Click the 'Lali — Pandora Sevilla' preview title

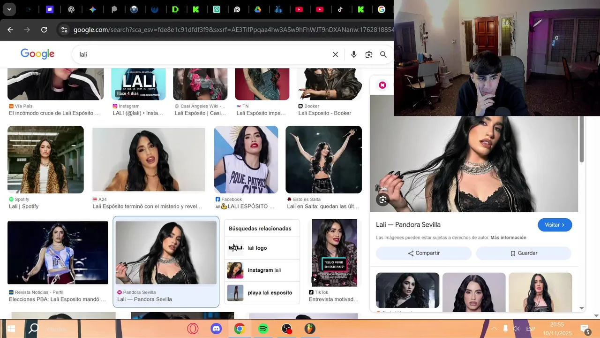coord(408,225)
